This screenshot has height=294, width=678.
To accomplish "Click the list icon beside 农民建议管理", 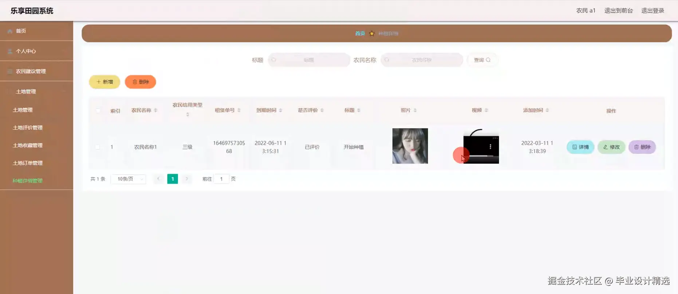I will (10, 71).
